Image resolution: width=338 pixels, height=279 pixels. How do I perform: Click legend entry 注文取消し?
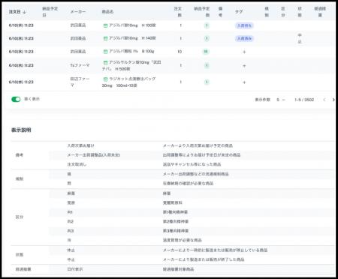pos(77,164)
